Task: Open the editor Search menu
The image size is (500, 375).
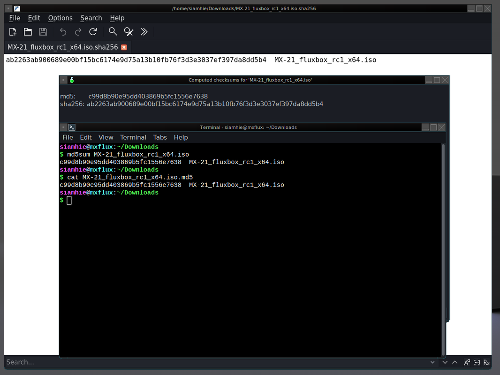Action: pos(91,18)
